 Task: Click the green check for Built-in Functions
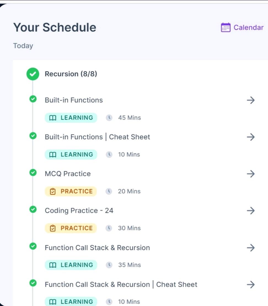pos(33,99)
